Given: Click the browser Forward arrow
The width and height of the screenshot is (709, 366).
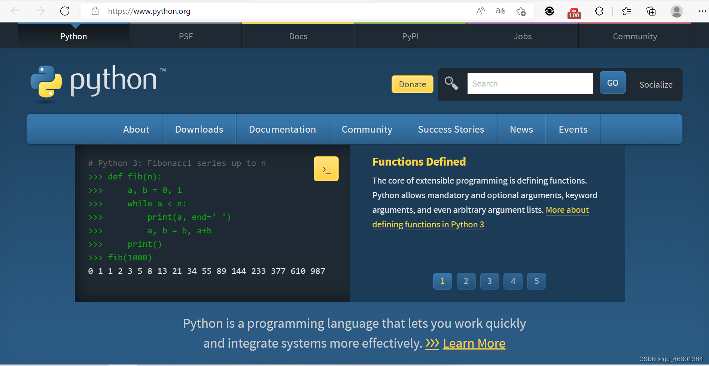Looking at the screenshot, I should point(40,11).
